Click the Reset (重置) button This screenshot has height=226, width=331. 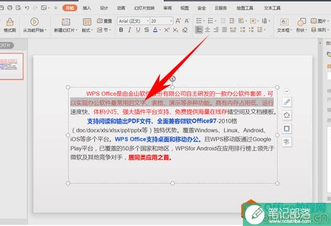tap(105, 21)
